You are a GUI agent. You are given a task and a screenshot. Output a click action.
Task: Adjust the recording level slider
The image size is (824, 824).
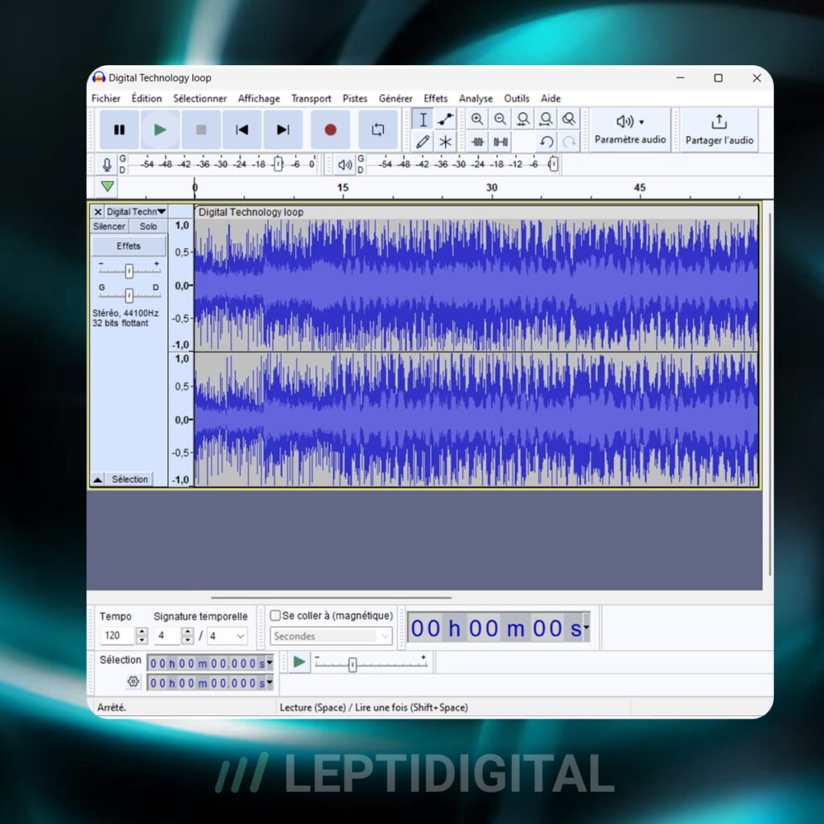[x=278, y=164]
